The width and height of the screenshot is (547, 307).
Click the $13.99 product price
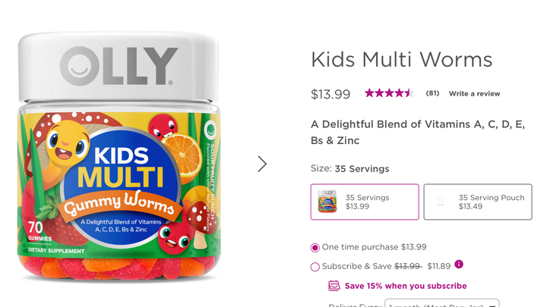(330, 94)
